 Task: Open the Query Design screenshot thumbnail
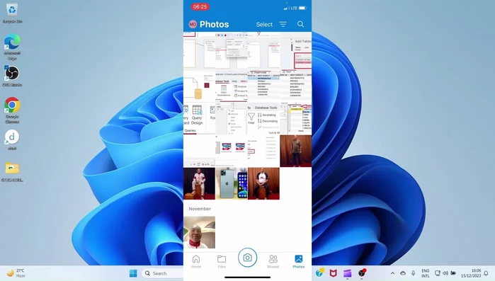click(200, 119)
